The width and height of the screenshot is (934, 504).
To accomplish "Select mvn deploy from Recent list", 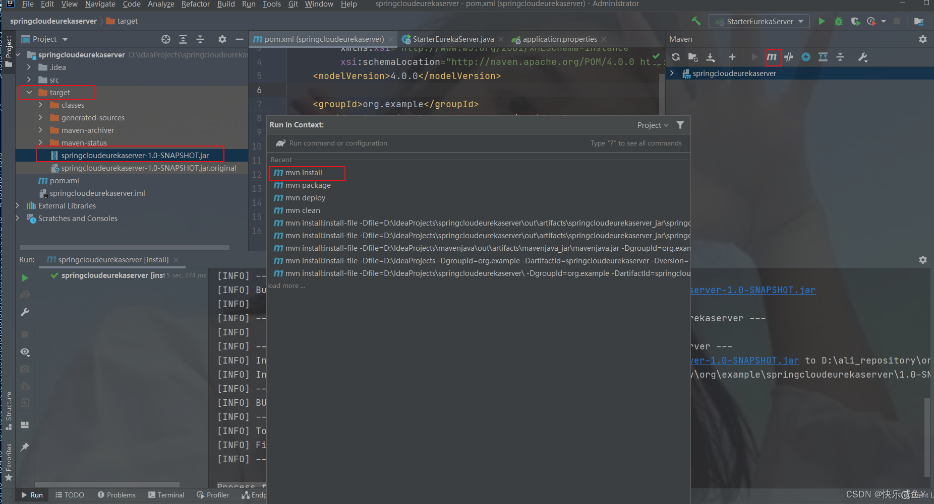I will [x=479, y=198].
